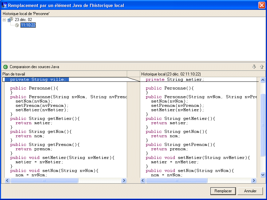
Task: Click left pane horizontal scroll right arrow
Action: coord(124,180)
